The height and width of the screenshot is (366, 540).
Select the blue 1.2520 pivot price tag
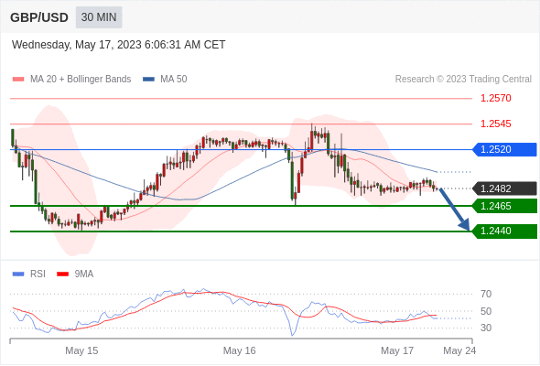pos(504,149)
